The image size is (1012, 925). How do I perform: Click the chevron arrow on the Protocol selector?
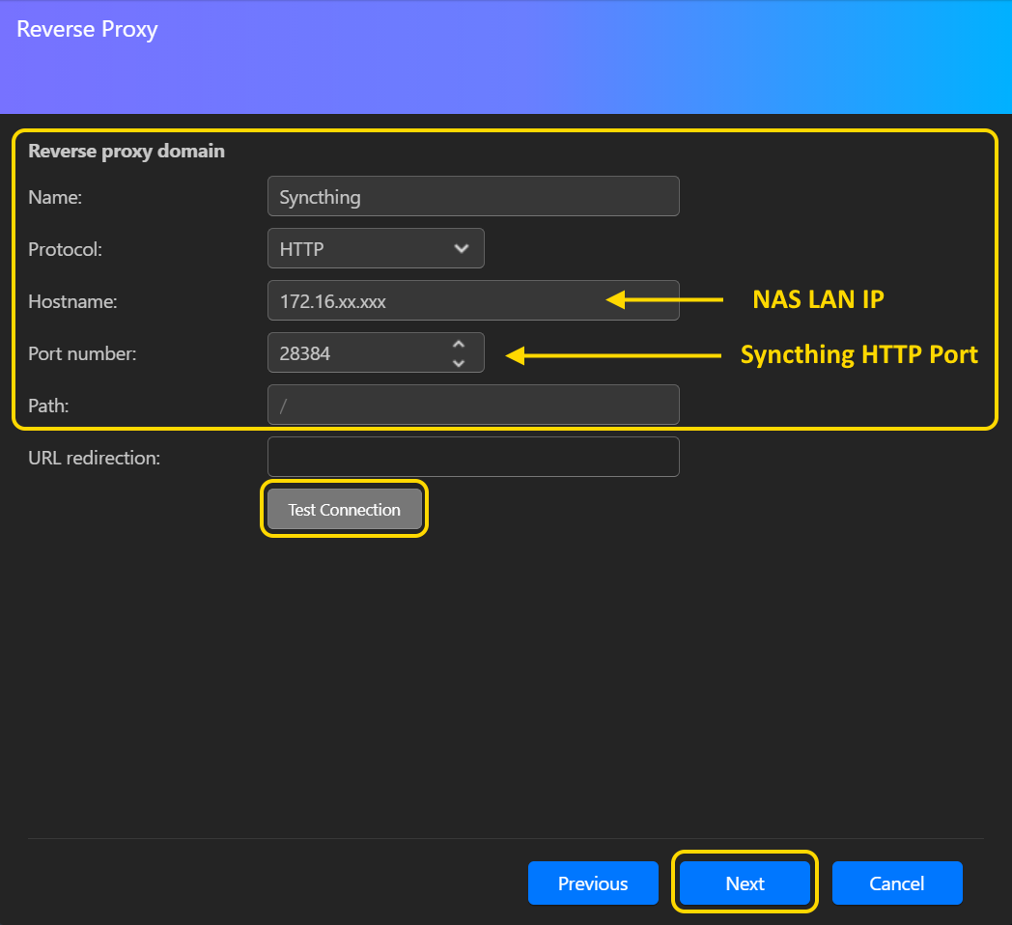[x=461, y=249]
